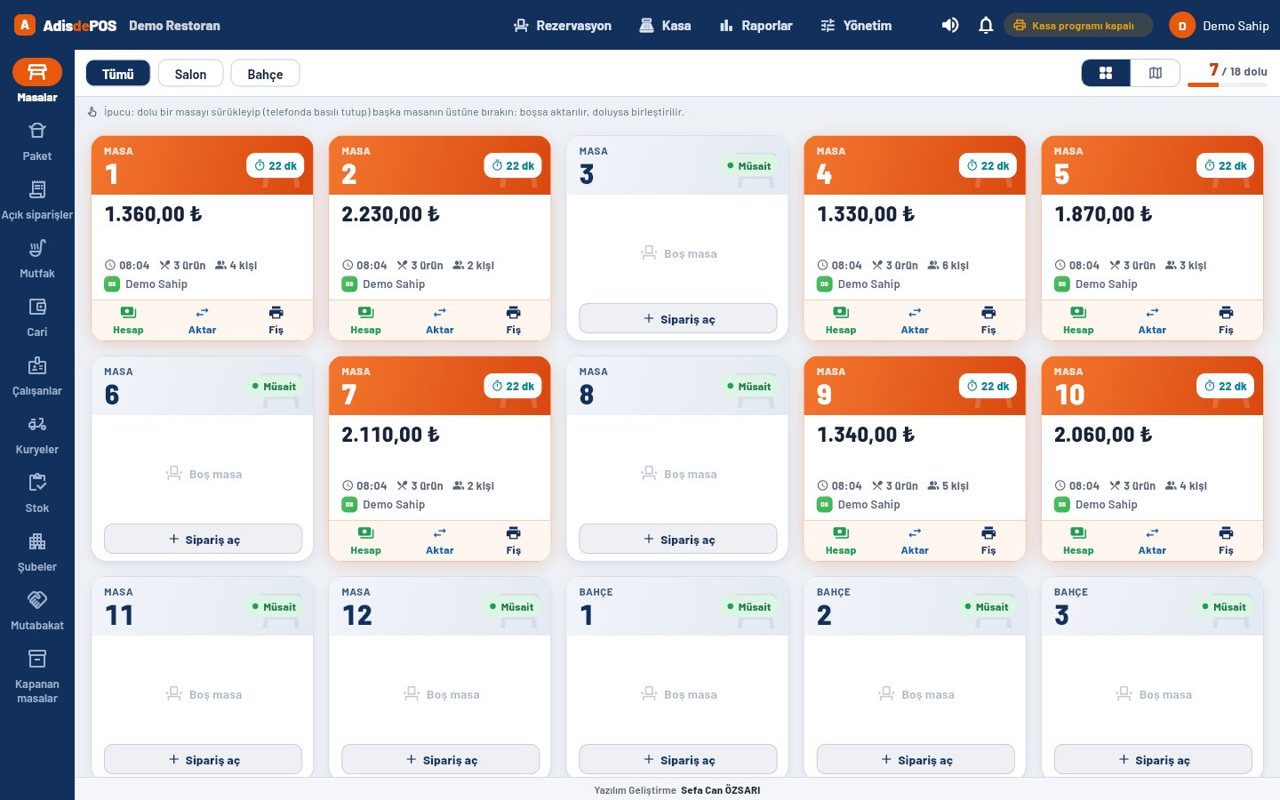Mute sound with the speaker icon
The height and width of the screenshot is (800, 1280).
click(x=950, y=25)
